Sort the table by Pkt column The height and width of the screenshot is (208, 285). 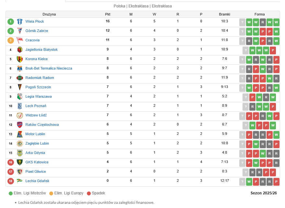click(x=108, y=14)
